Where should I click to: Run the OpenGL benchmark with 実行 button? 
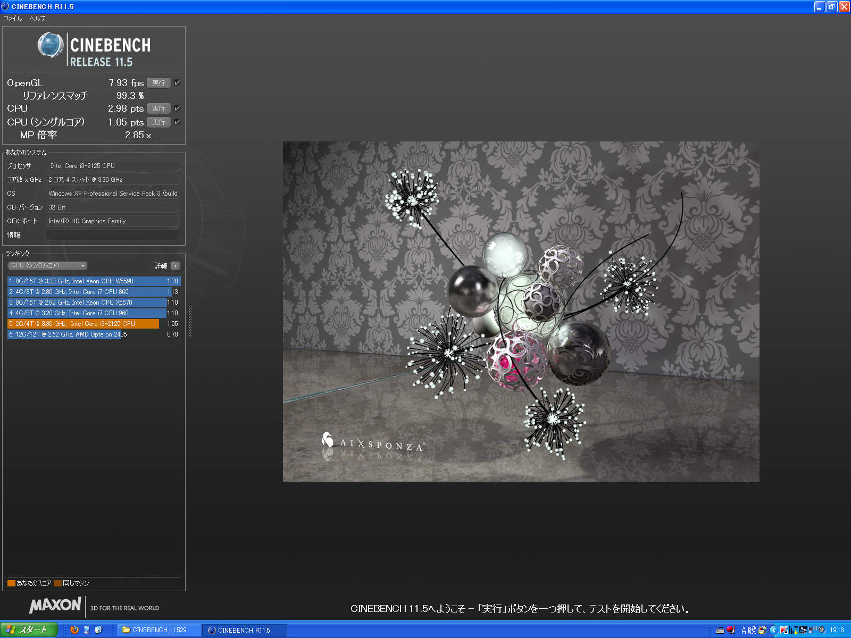click(158, 83)
